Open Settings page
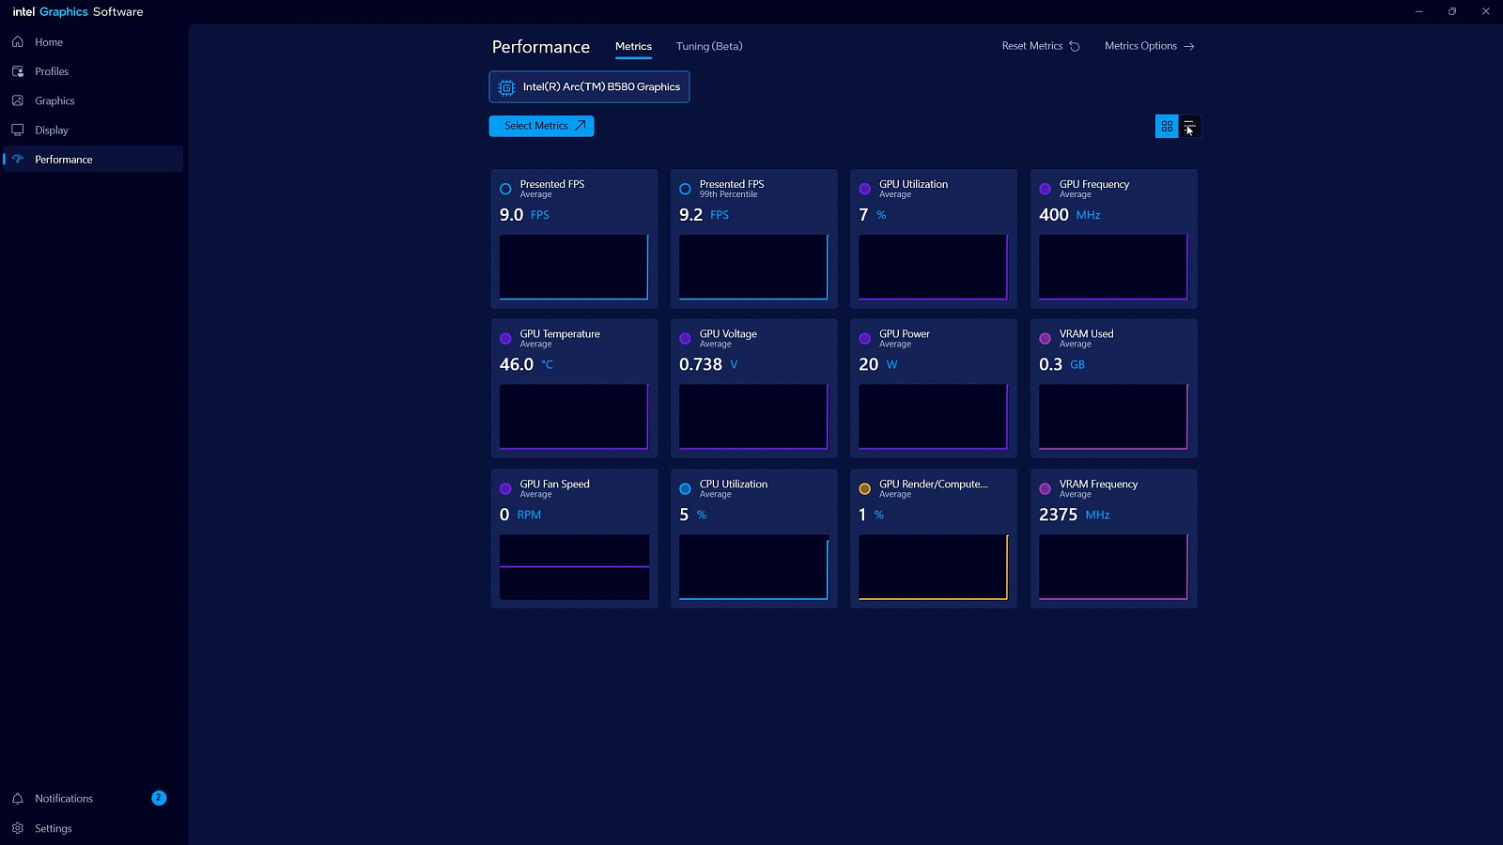This screenshot has width=1503, height=845. pos(93,828)
